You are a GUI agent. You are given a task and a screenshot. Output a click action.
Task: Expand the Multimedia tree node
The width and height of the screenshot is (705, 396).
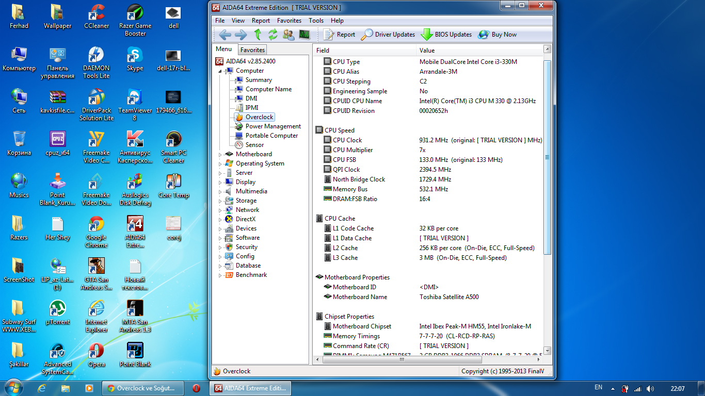[x=220, y=191]
